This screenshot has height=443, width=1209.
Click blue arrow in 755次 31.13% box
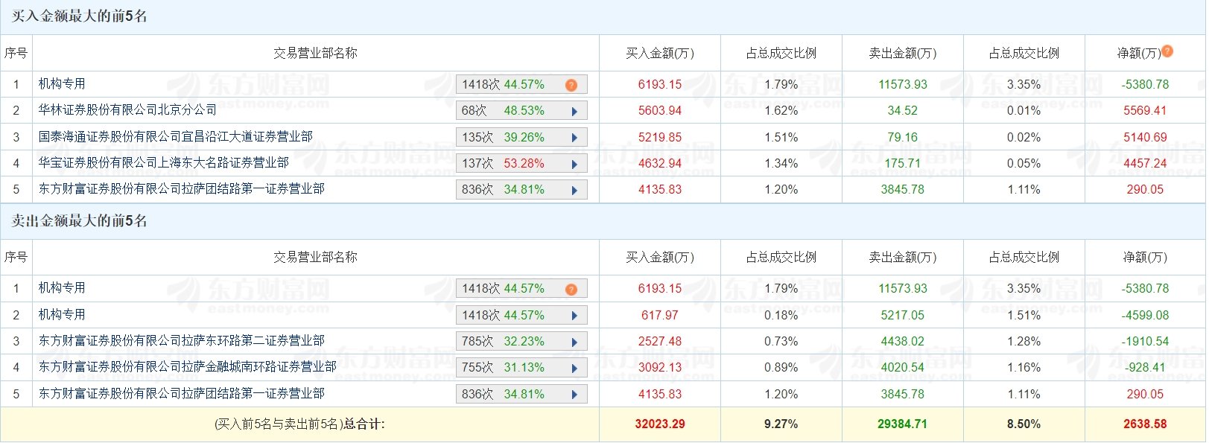tap(574, 368)
